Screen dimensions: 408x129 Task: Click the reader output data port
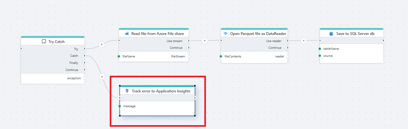288,56
